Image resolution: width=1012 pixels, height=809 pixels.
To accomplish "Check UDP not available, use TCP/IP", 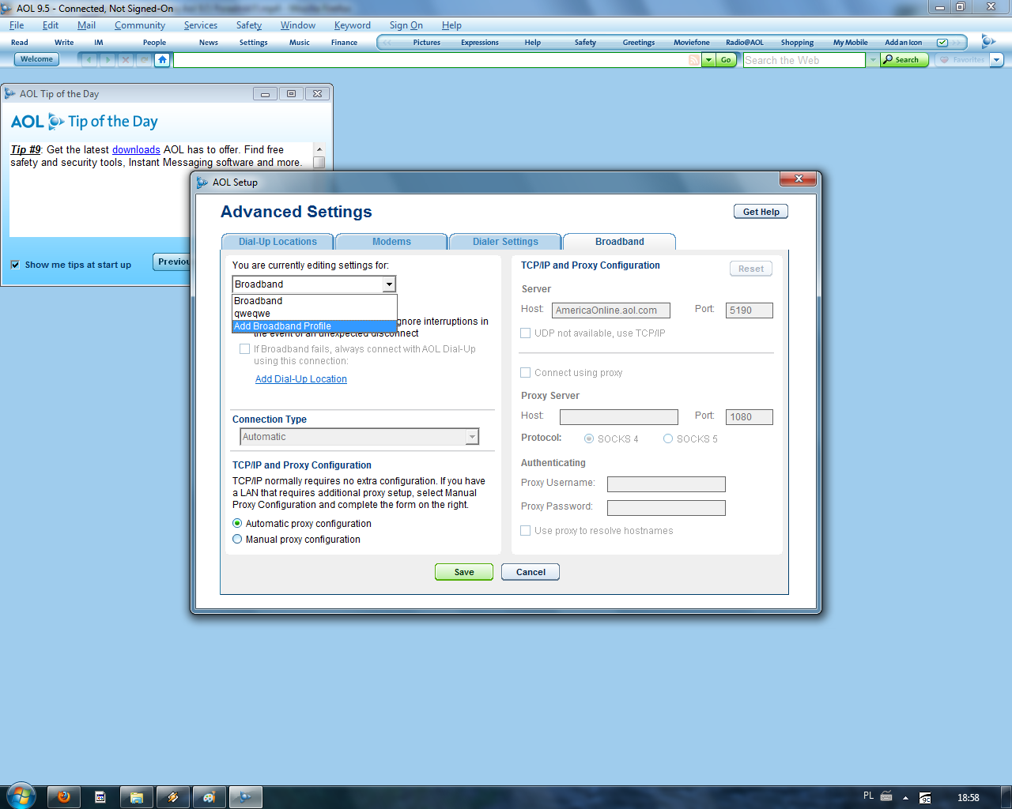I will [x=525, y=333].
